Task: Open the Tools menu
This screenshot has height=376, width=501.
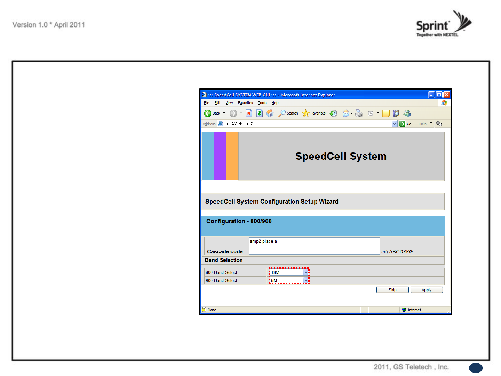Action: (x=262, y=103)
